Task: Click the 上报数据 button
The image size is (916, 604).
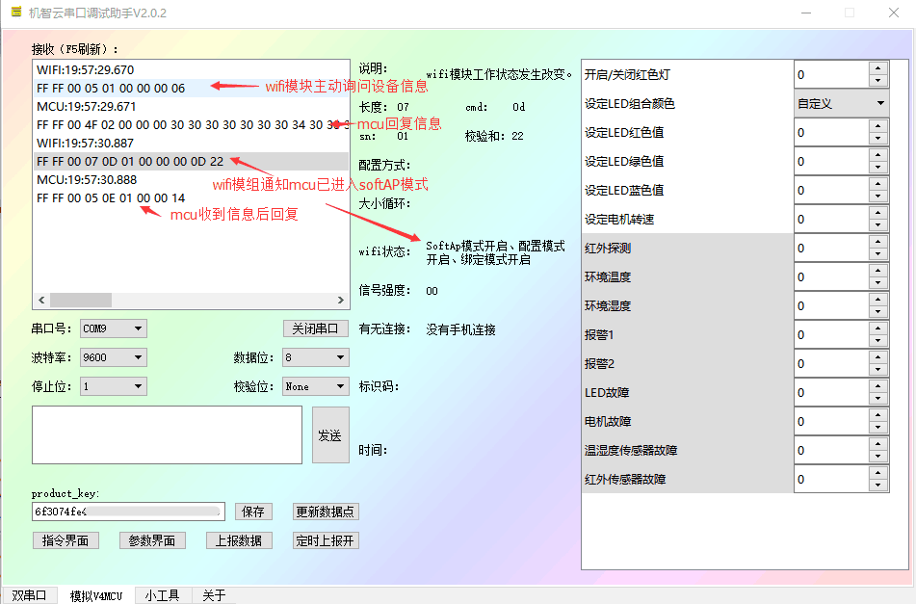Action: pyautogui.click(x=239, y=539)
